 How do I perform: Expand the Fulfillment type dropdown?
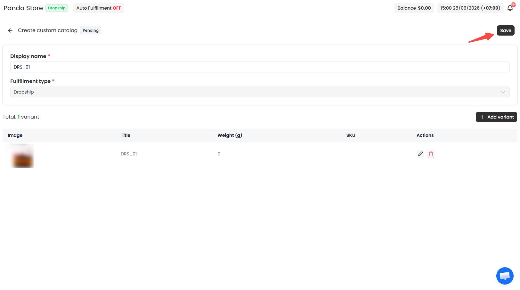[x=260, y=92]
